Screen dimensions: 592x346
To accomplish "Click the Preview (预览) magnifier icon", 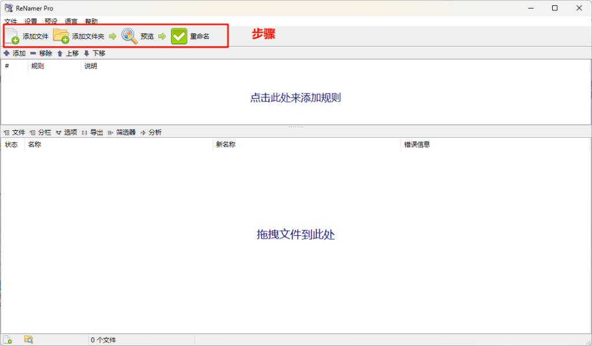I will coord(129,36).
